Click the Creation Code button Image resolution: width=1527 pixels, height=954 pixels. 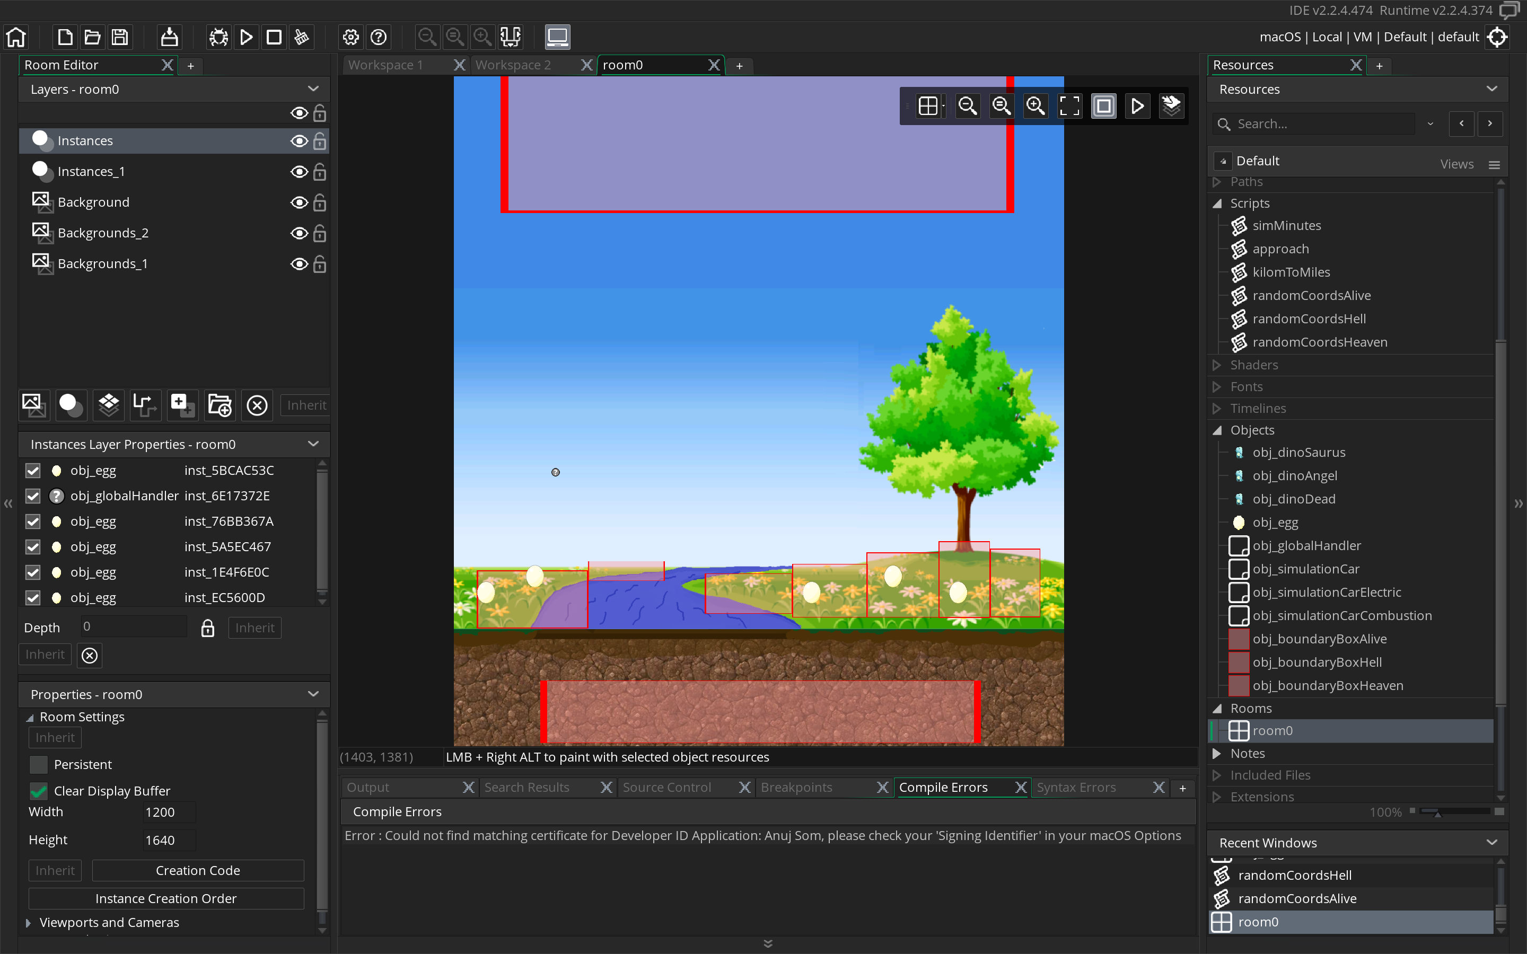(x=197, y=871)
